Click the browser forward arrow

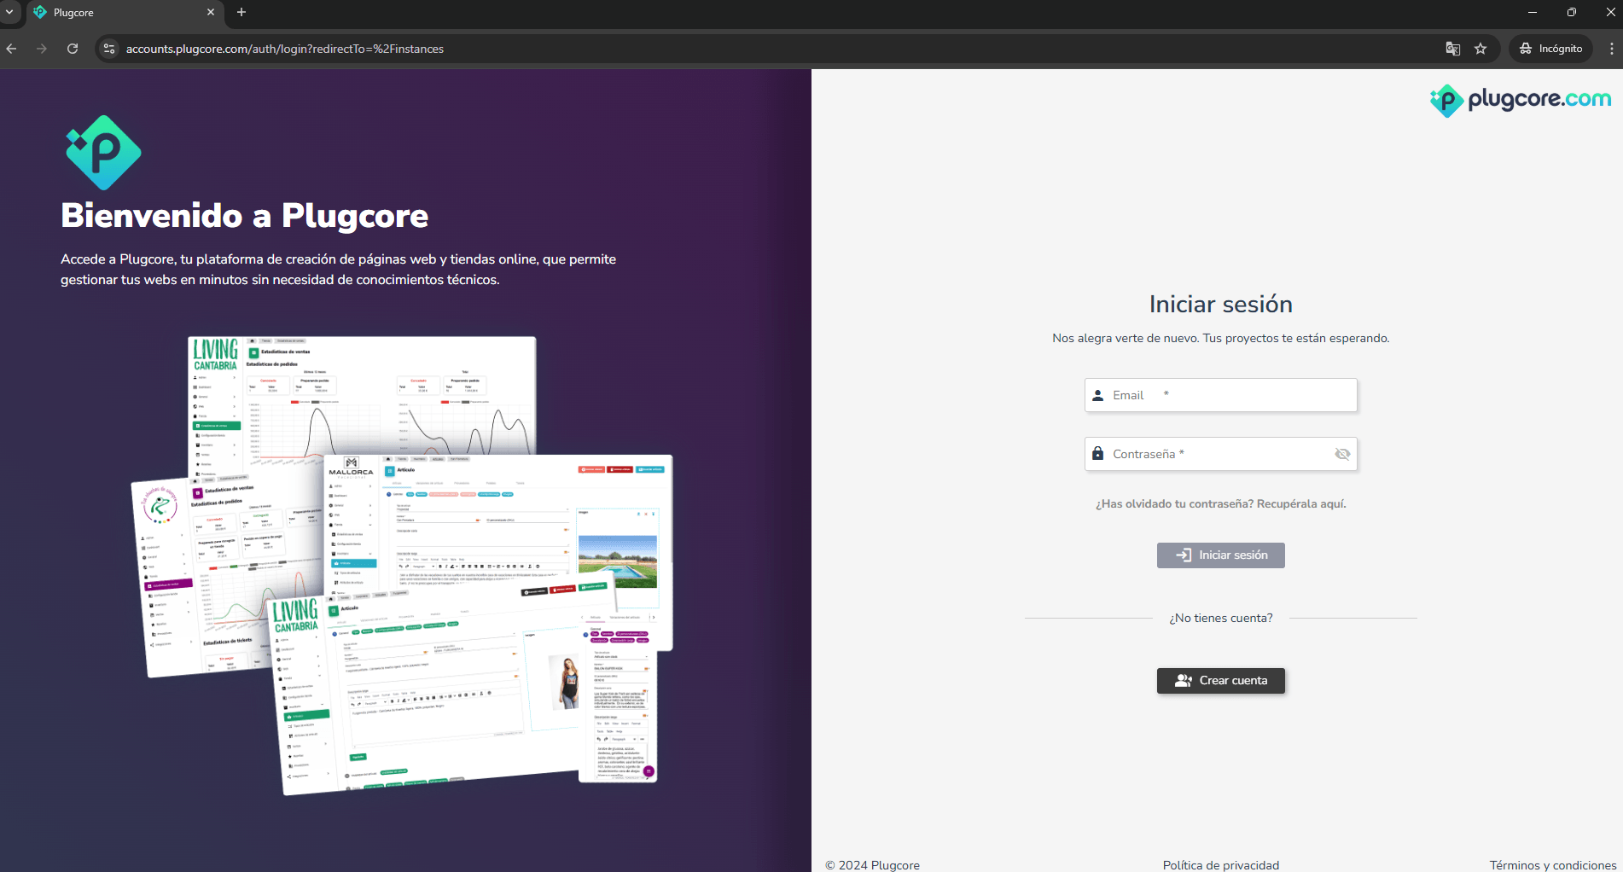42,49
